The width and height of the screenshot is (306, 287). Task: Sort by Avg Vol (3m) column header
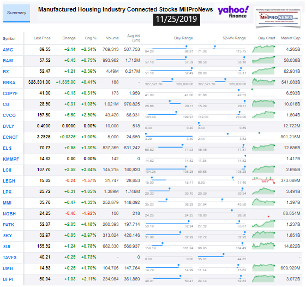click(x=134, y=38)
